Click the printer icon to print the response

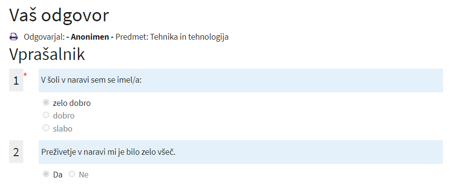pos(14,37)
